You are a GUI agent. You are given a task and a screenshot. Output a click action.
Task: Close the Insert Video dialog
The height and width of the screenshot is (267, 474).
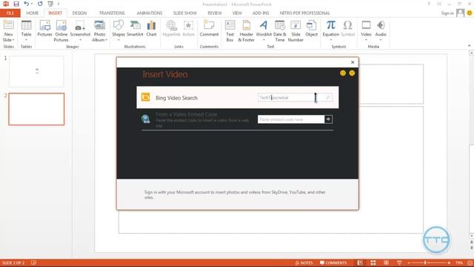pos(353,62)
